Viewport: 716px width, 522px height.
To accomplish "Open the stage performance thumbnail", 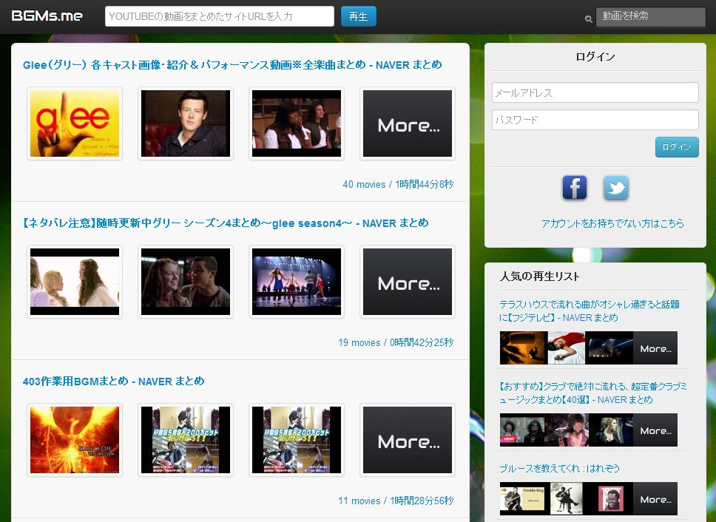I will tap(297, 282).
